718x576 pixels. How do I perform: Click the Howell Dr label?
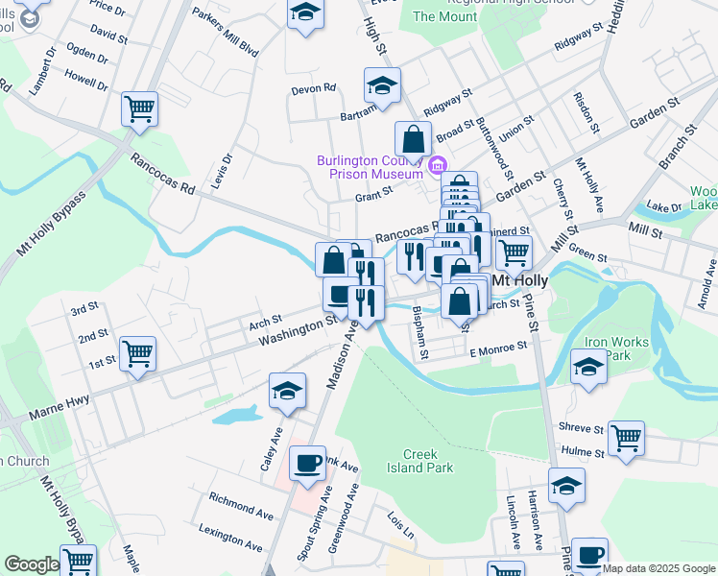(x=86, y=80)
